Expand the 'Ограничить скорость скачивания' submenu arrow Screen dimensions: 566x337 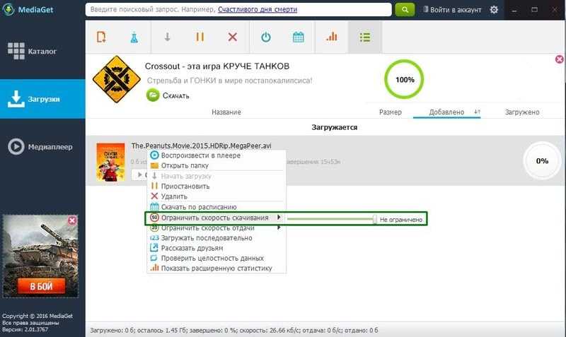tap(279, 218)
